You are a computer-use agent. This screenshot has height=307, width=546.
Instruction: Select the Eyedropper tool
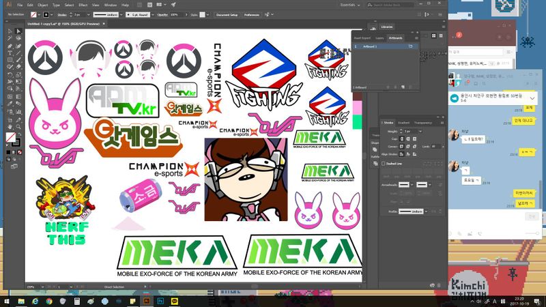[10, 104]
